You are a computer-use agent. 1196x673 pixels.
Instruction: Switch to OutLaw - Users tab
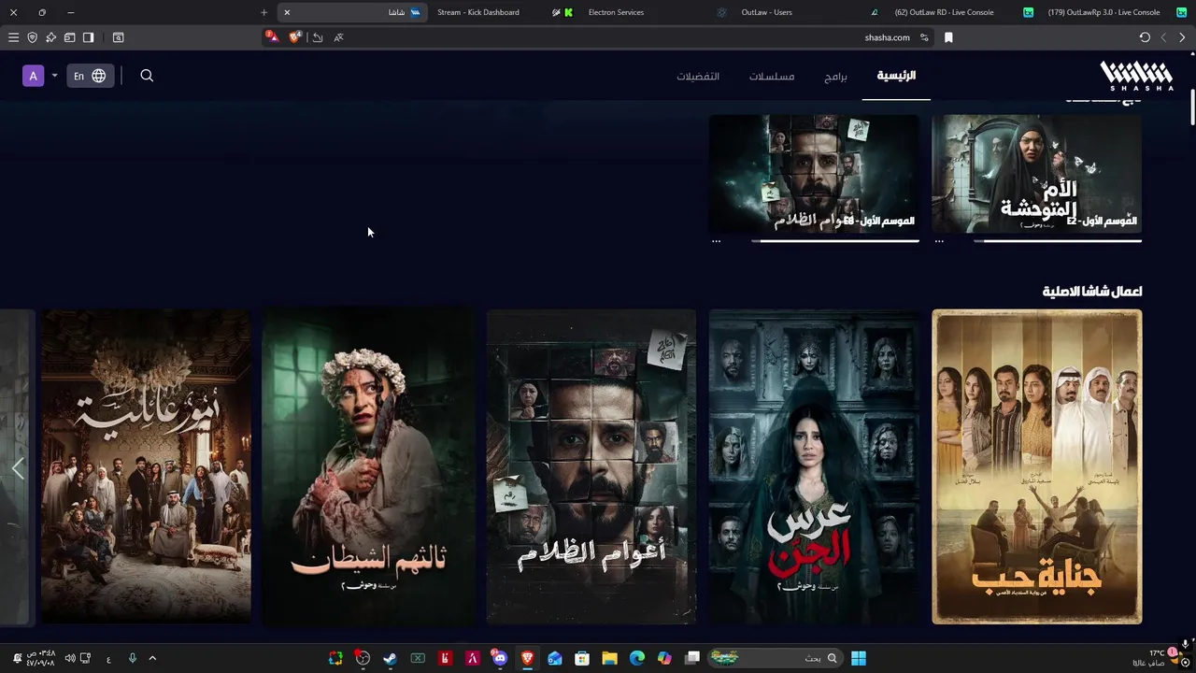[804, 12]
